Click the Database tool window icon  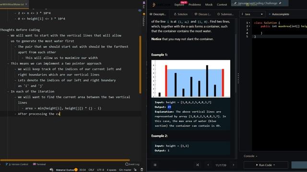(x=144, y=14)
